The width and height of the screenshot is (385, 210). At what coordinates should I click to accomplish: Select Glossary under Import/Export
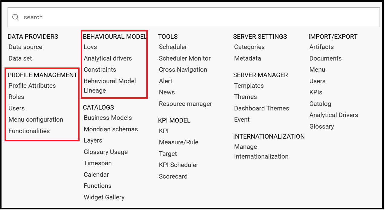coord(321,126)
